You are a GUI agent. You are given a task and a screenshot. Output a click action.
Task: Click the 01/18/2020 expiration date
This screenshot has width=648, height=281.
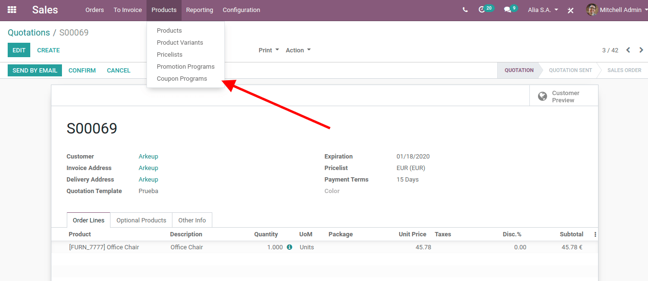pos(413,157)
